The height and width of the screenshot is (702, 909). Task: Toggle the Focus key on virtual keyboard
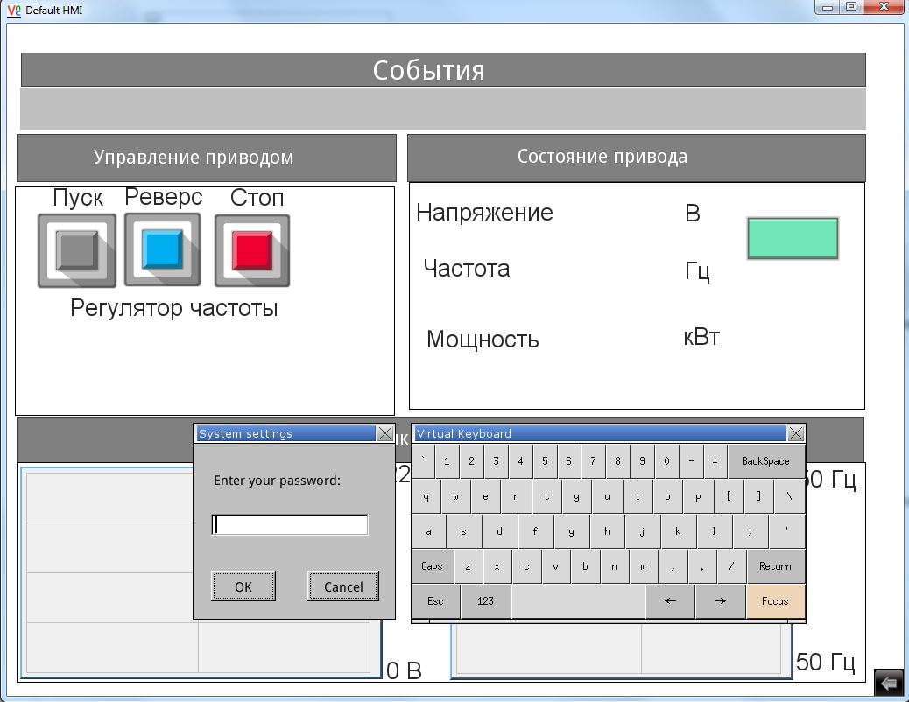pyautogui.click(x=775, y=601)
